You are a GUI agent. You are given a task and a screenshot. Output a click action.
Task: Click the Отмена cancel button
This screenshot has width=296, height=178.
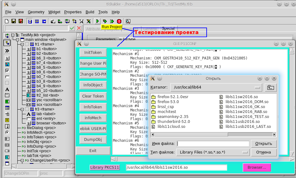[x=264, y=152]
